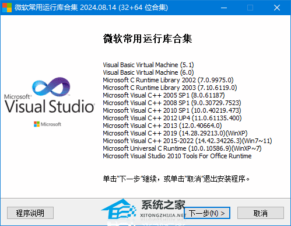
Task: Click the colorful installer icon in title bar
Action: 7,8
